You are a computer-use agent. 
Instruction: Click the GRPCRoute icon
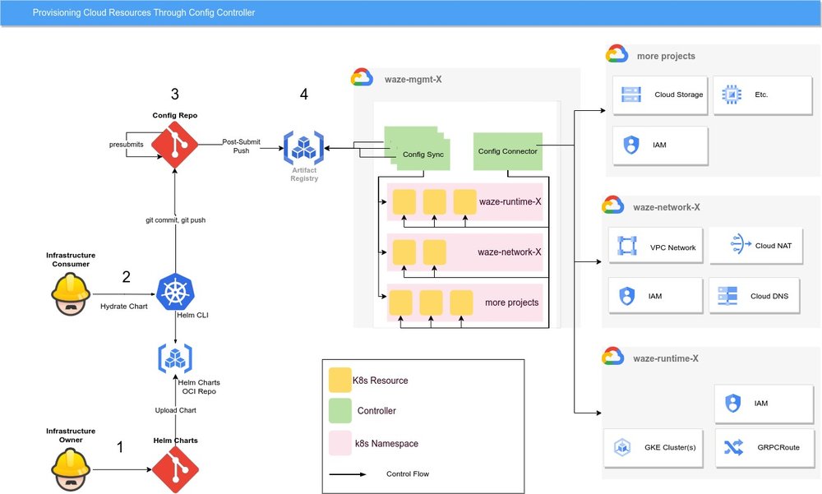tap(732, 447)
